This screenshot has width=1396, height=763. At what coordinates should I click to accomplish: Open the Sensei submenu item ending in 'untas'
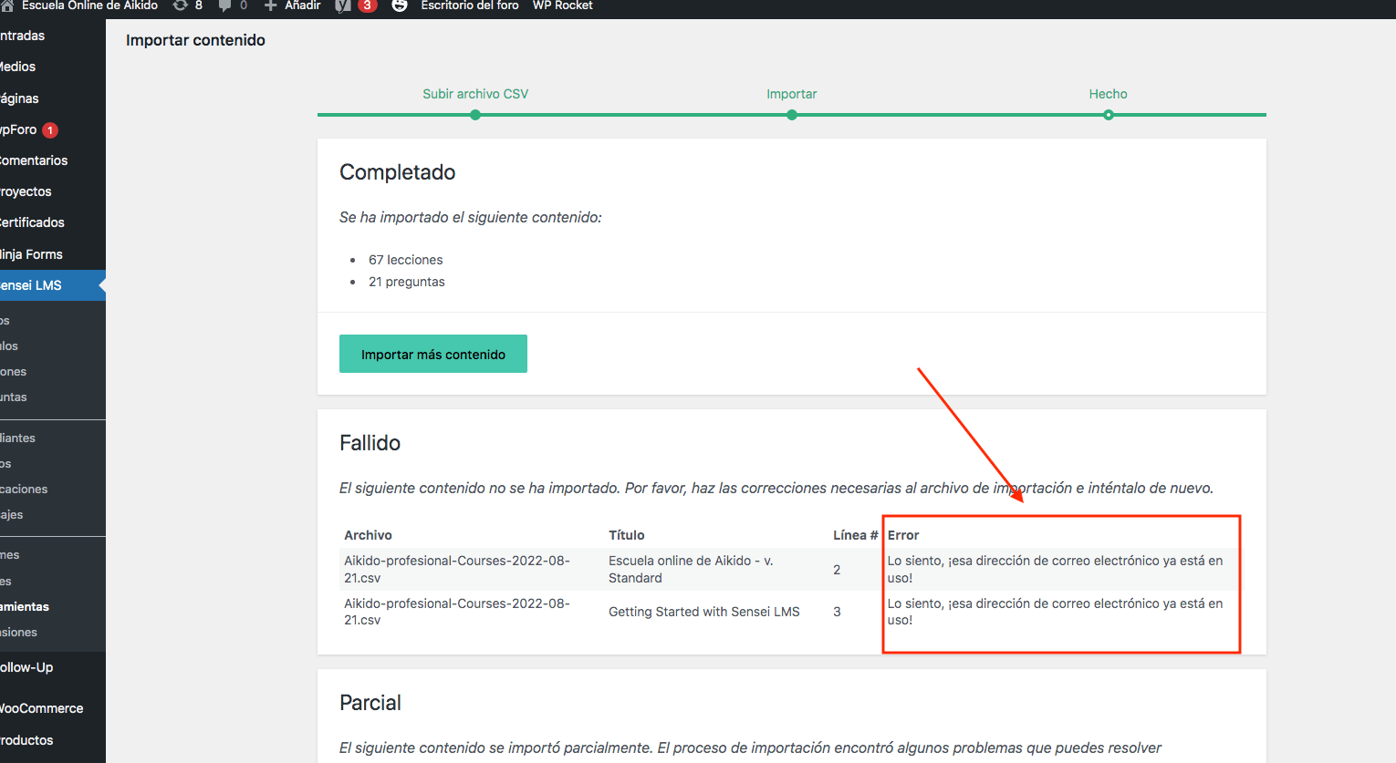(x=14, y=397)
